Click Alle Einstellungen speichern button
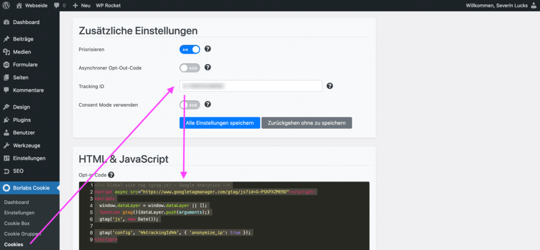This screenshot has height=250, width=540. (219, 123)
